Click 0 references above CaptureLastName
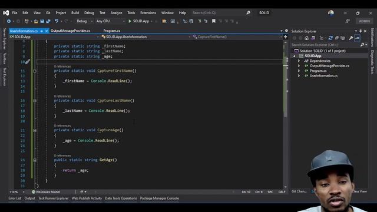The width and height of the screenshot is (377, 212). pos(62,96)
